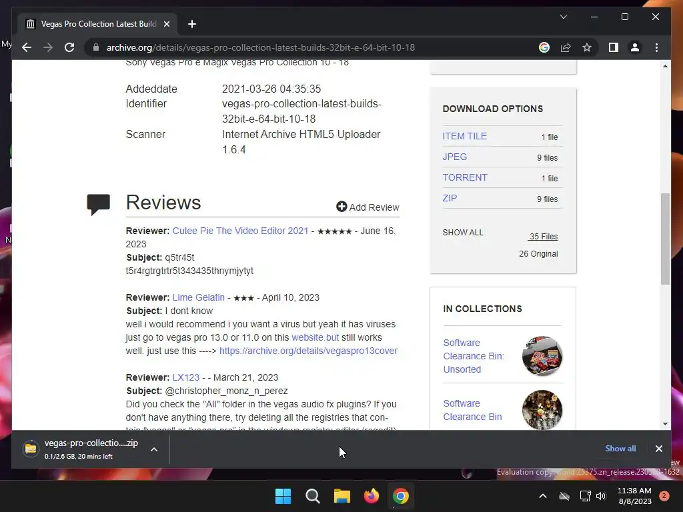The width and height of the screenshot is (683, 512).
Task: Expand download item options chevron
Action: tap(154, 449)
